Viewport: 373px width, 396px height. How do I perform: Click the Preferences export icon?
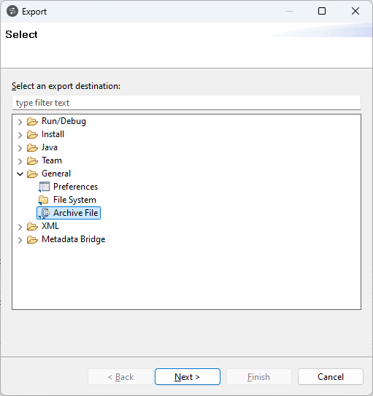(44, 187)
